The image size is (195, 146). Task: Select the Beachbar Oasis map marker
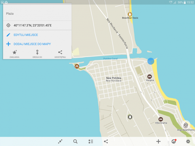[130, 14]
